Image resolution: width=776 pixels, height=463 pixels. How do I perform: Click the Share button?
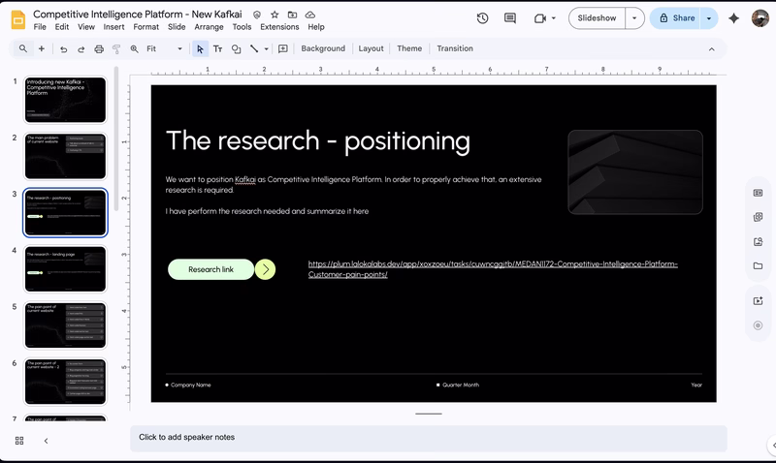click(675, 18)
